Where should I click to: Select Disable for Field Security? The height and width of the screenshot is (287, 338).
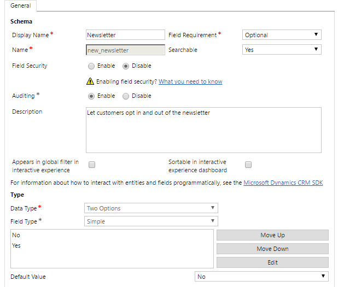tap(126, 66)
